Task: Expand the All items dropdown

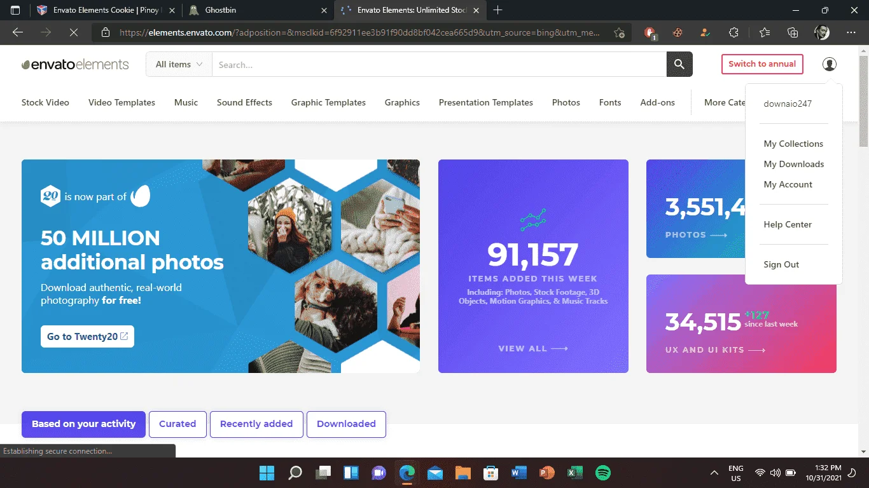Action: [x=179, y=64]
